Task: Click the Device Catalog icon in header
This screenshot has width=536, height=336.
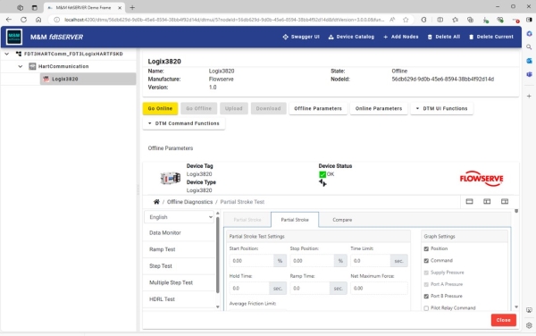Action: (x=331, y=37)
